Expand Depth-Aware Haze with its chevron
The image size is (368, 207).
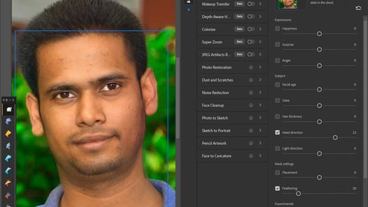click(x=260, y=17)
